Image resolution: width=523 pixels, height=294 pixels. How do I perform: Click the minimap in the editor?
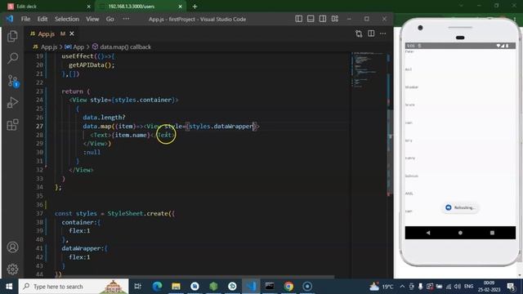pos(368,70)
